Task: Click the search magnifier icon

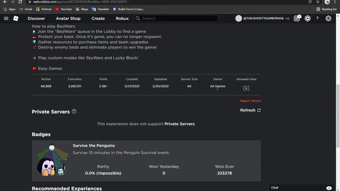Action: click(x=138, y=19)
